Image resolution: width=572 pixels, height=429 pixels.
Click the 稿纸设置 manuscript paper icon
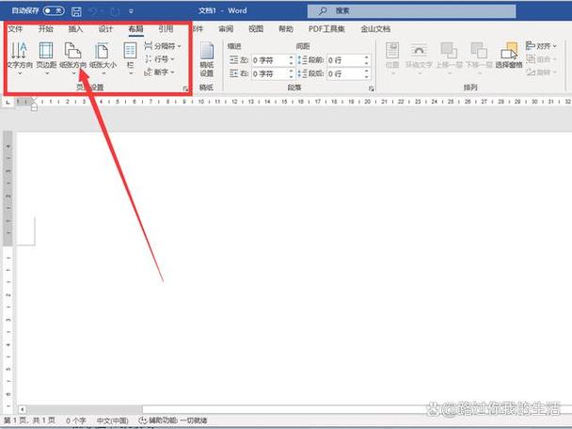206,59
